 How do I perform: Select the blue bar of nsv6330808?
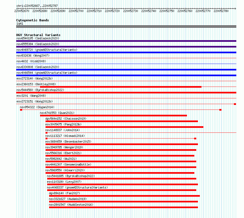126,70
